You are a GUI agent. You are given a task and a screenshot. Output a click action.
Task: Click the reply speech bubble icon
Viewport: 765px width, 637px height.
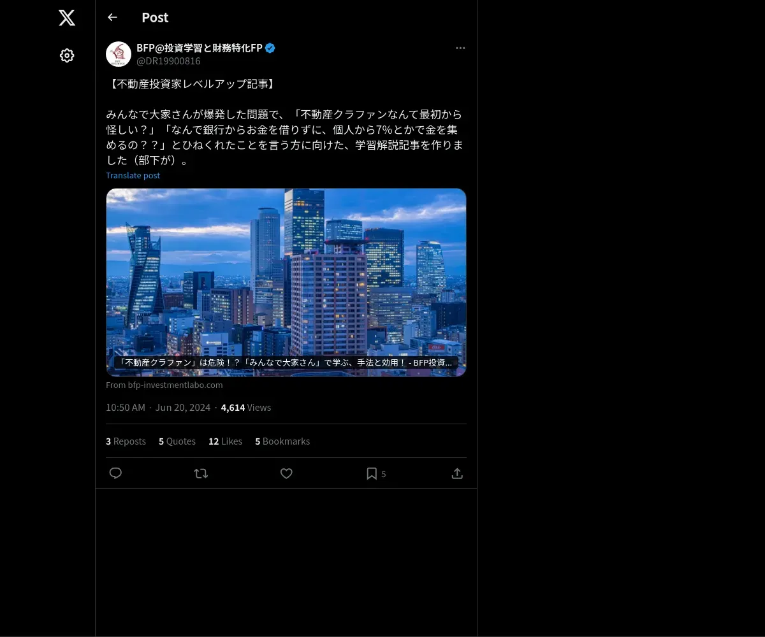[115, 473]
